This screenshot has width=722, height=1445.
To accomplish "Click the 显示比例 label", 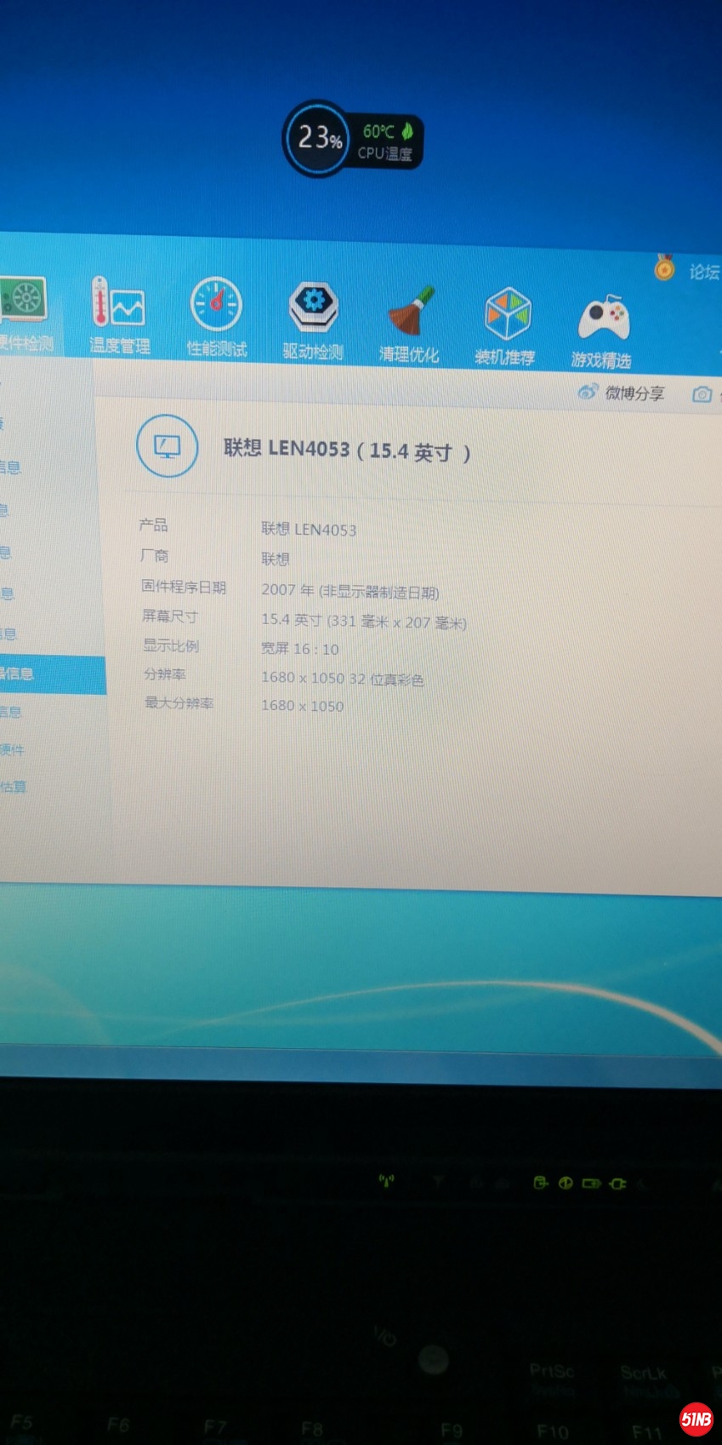I will coord(171,645).
